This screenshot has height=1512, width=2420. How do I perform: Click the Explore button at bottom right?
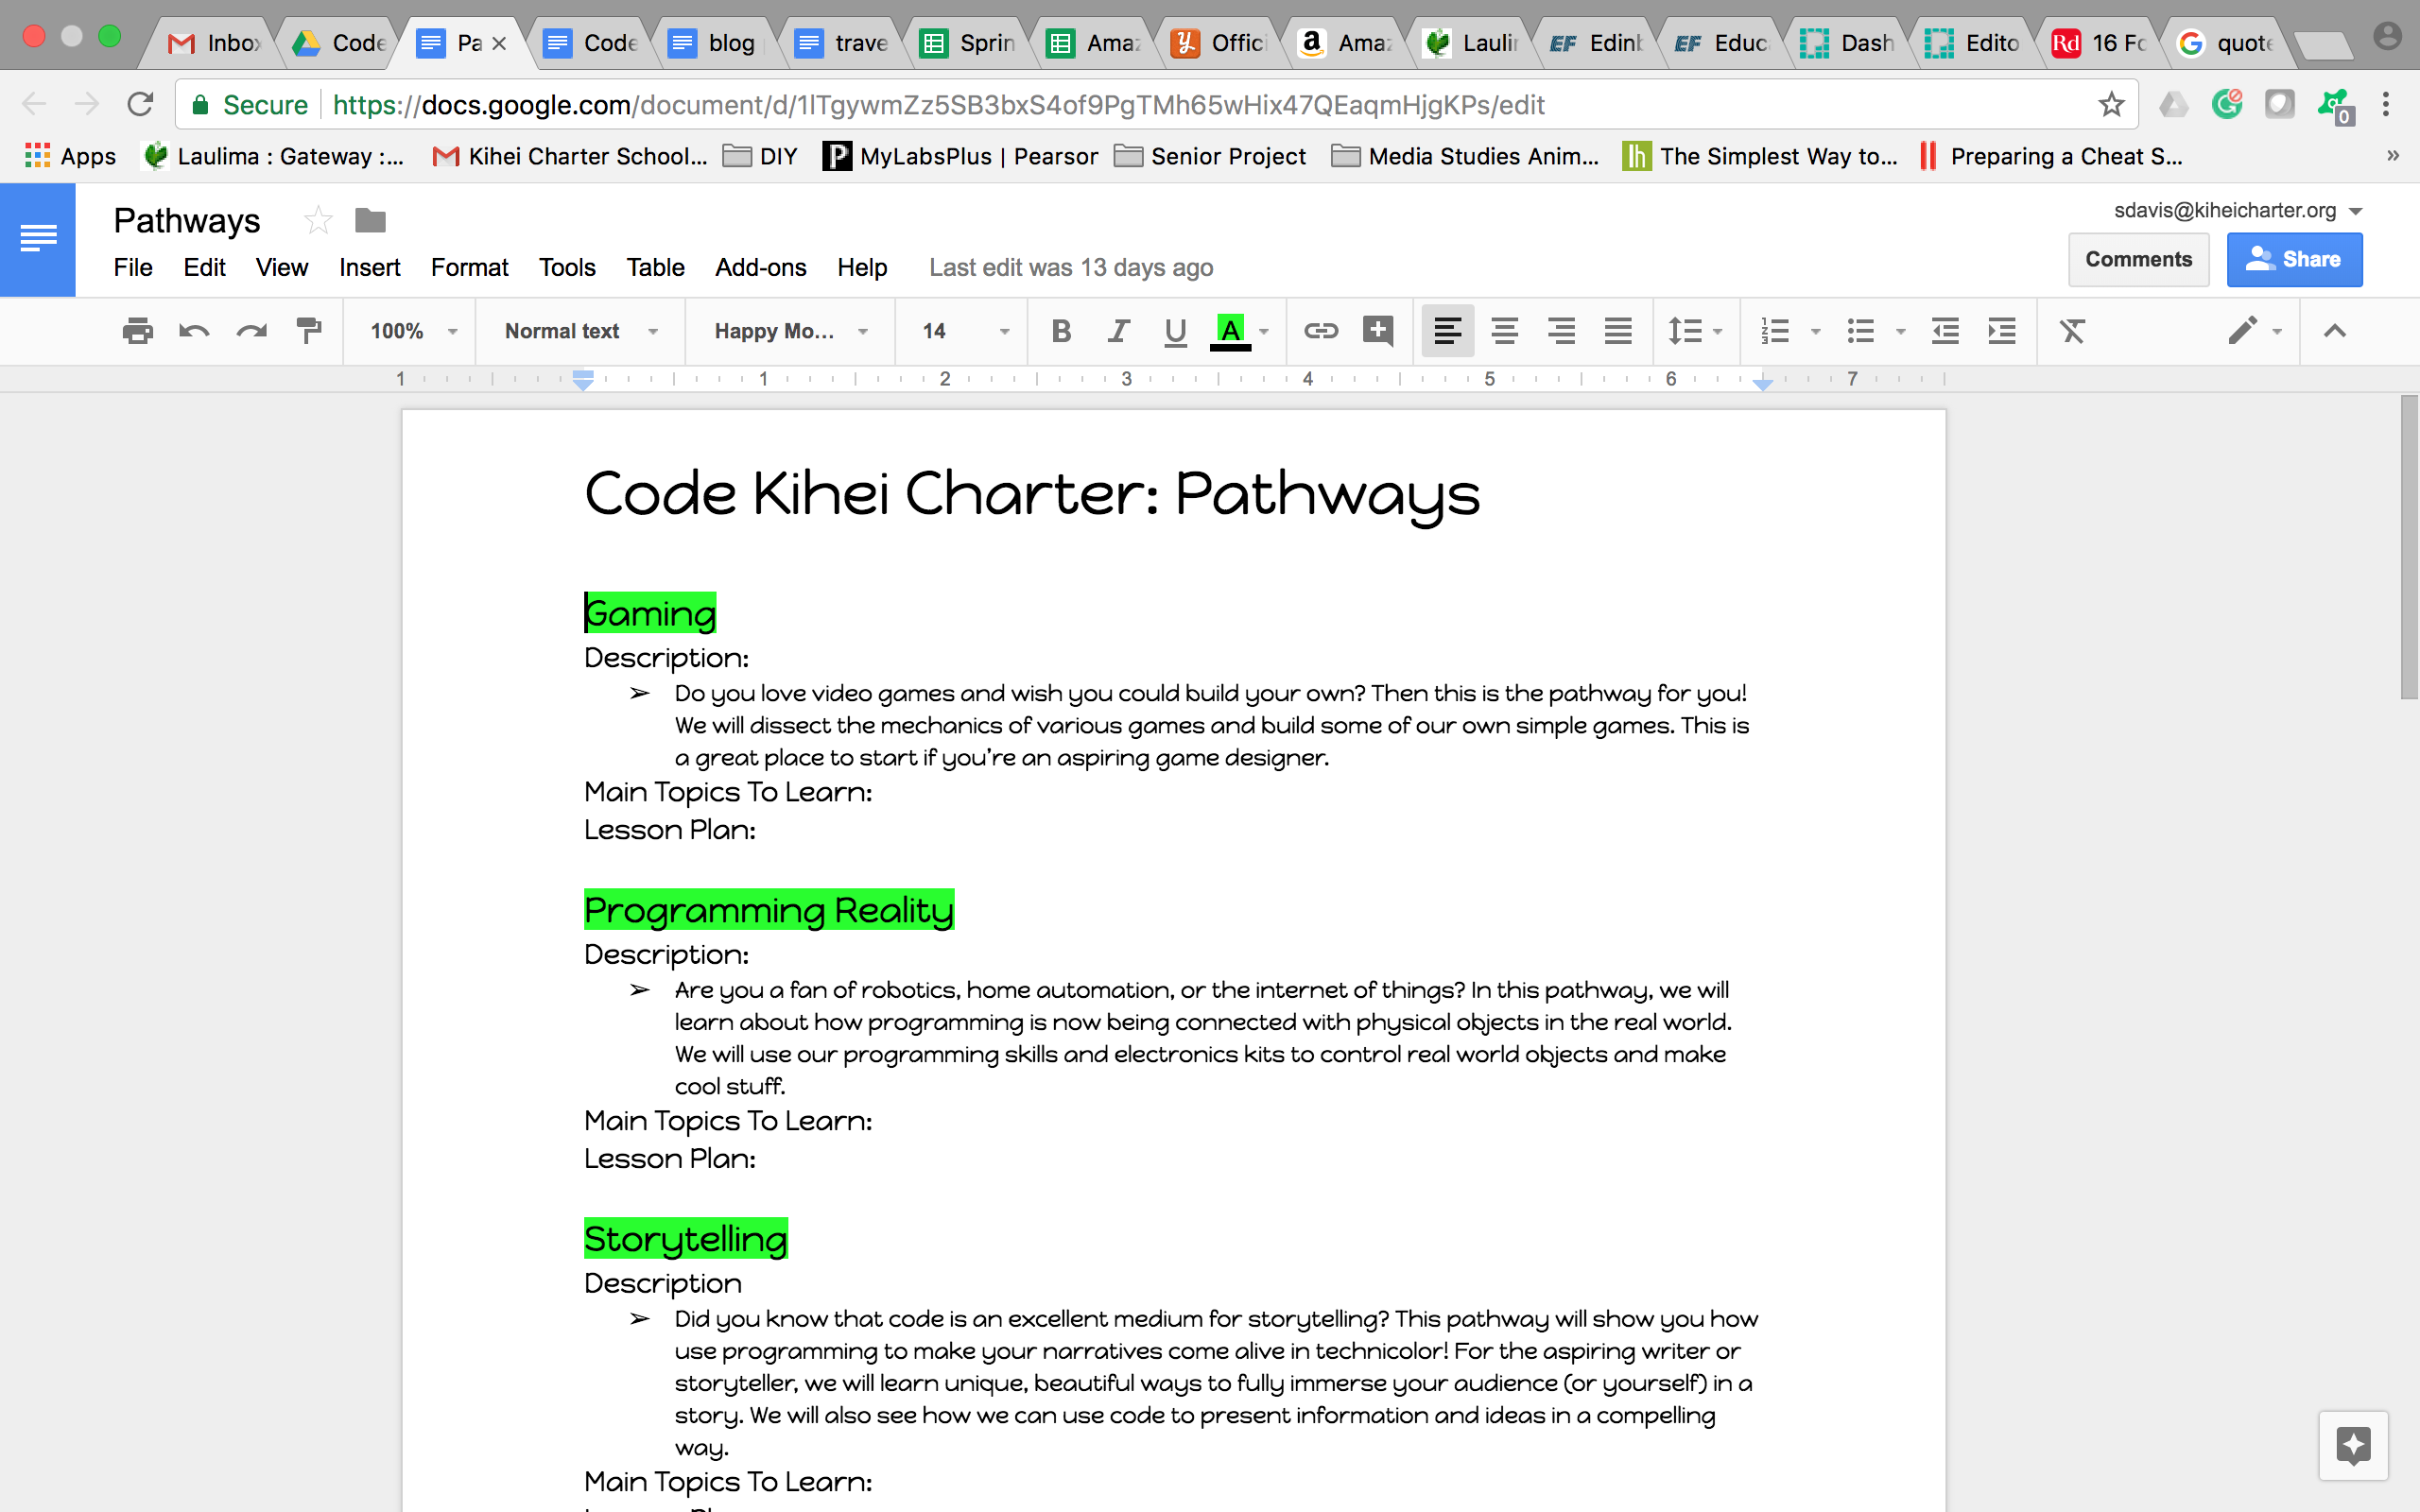pos(2353,1446)
